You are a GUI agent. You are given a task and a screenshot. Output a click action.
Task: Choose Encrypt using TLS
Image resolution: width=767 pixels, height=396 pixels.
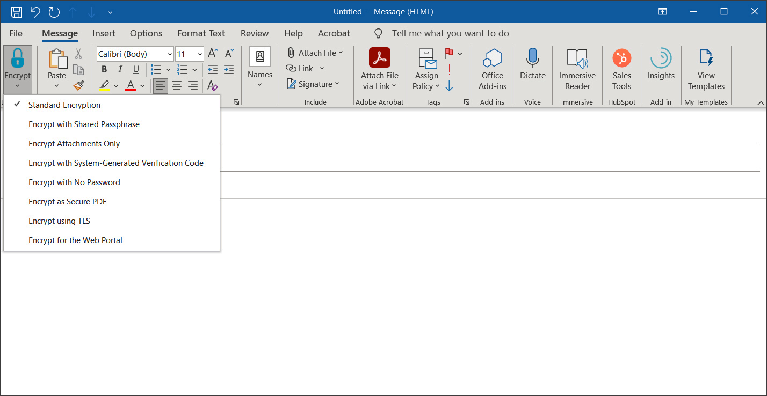coord(112,221)
